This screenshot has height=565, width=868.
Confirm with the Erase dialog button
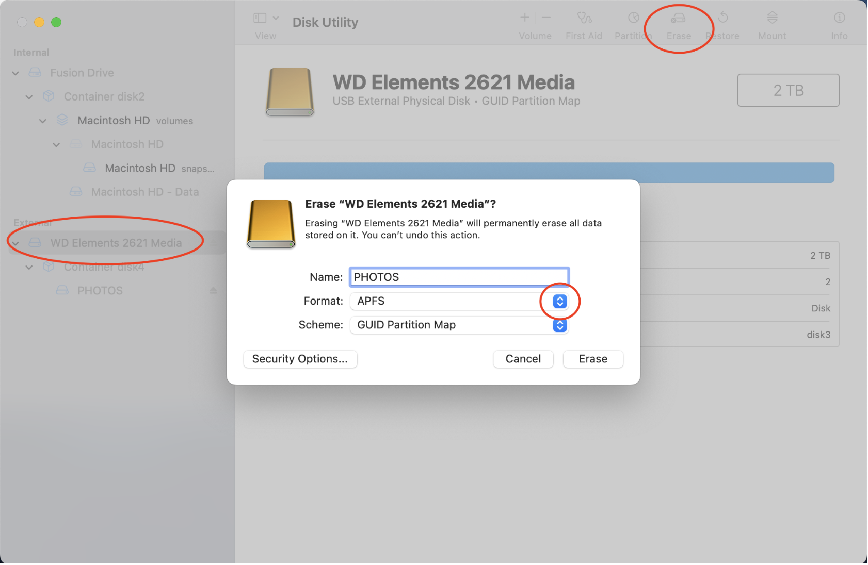click(592, 359)
